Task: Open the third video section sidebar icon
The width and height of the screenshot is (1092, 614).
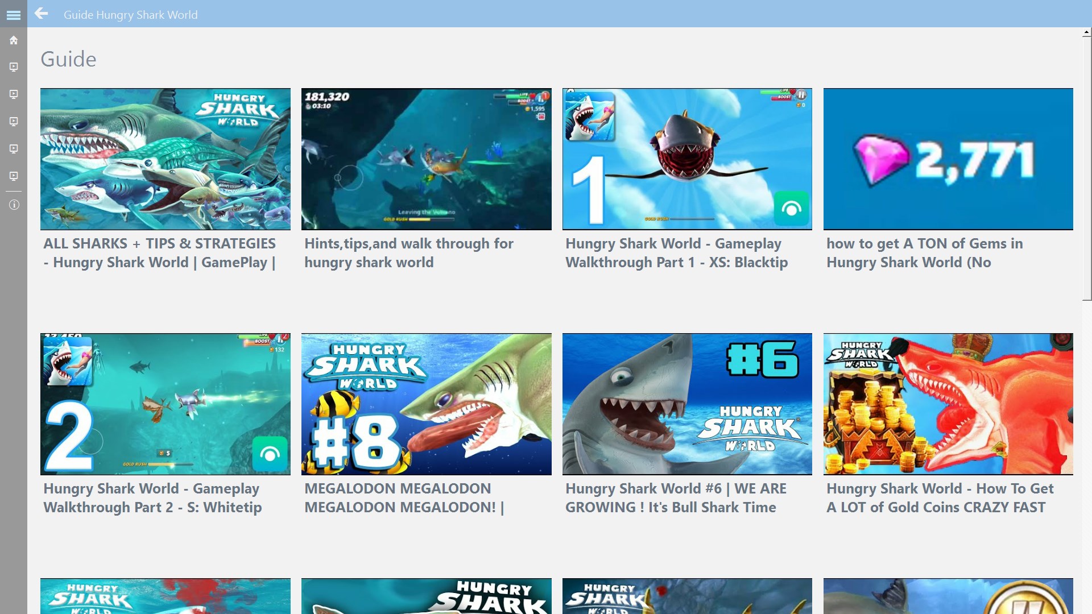Action: click(14, 122)
